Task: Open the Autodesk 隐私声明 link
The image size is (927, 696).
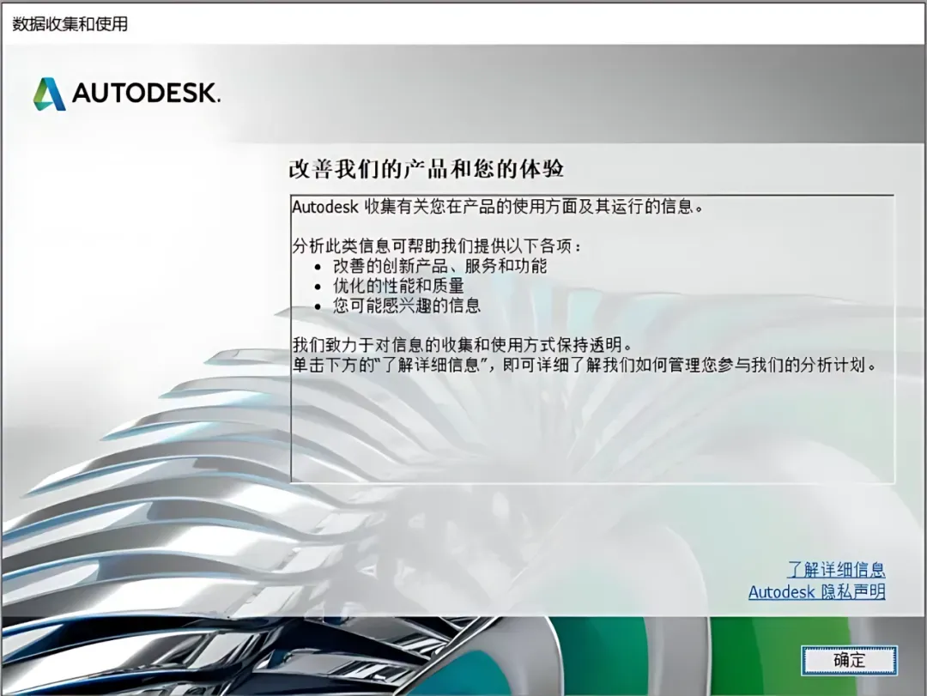Action: tap(817, 591)
